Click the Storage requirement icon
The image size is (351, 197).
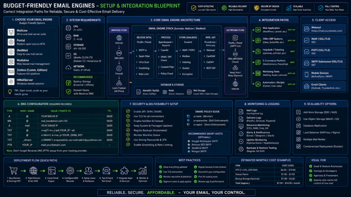(x=68, y=46)
